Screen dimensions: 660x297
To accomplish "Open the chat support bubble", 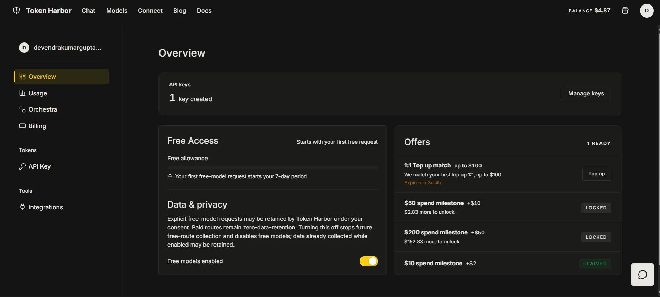I will pyautogui.click(x=642, y=275).
